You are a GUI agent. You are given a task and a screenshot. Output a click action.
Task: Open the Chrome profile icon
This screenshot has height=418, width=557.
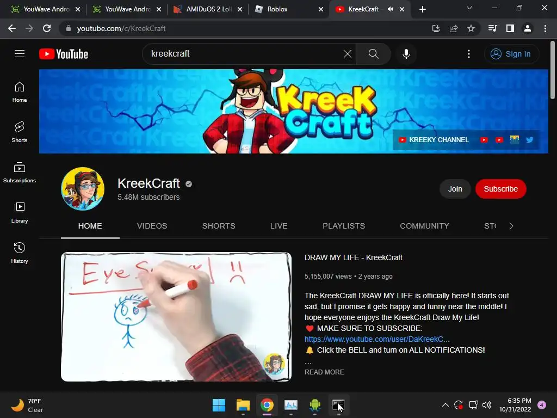[528, 28]
